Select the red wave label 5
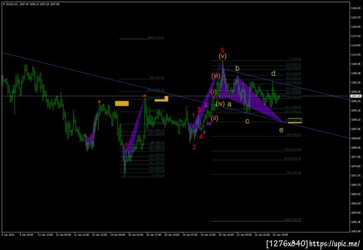Viewport: 363px width, 250px height. [x=223, y=50]
